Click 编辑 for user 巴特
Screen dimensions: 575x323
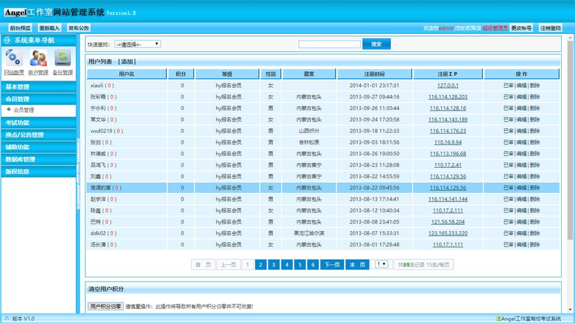(521, 222)
